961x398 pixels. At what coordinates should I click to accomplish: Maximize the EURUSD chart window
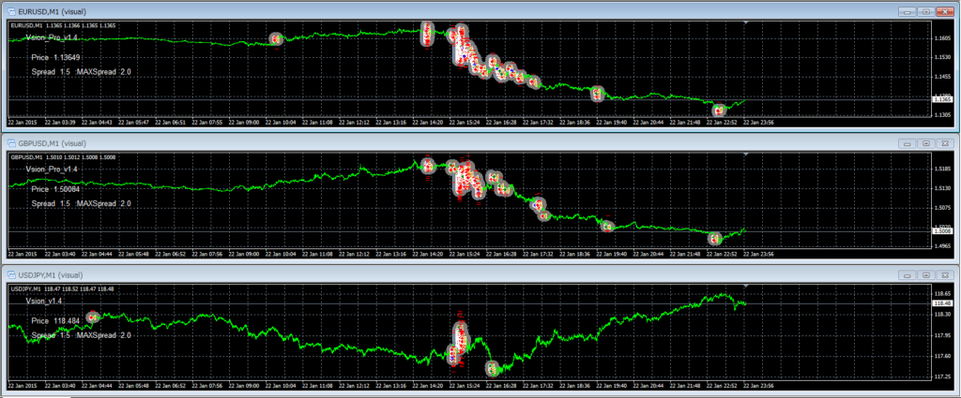pos(925,11)
